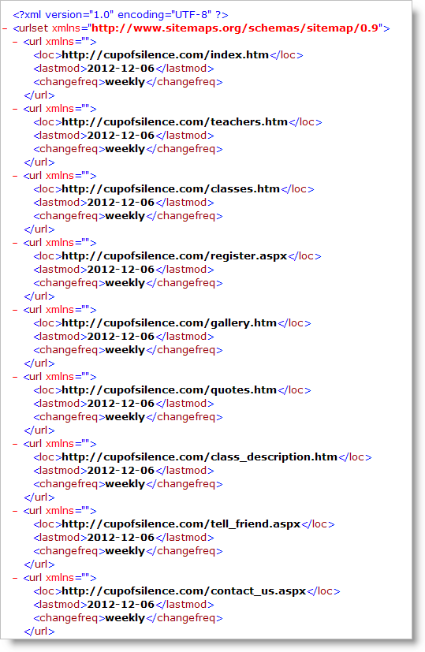Click the lastmod date under gallery.htm
425x652 pixels.
(x=121, y=337)
